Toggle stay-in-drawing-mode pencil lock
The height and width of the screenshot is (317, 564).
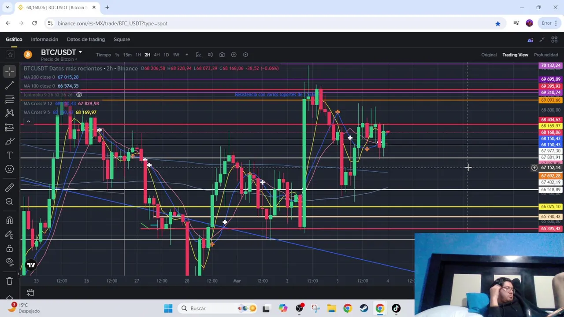point(9,234)
